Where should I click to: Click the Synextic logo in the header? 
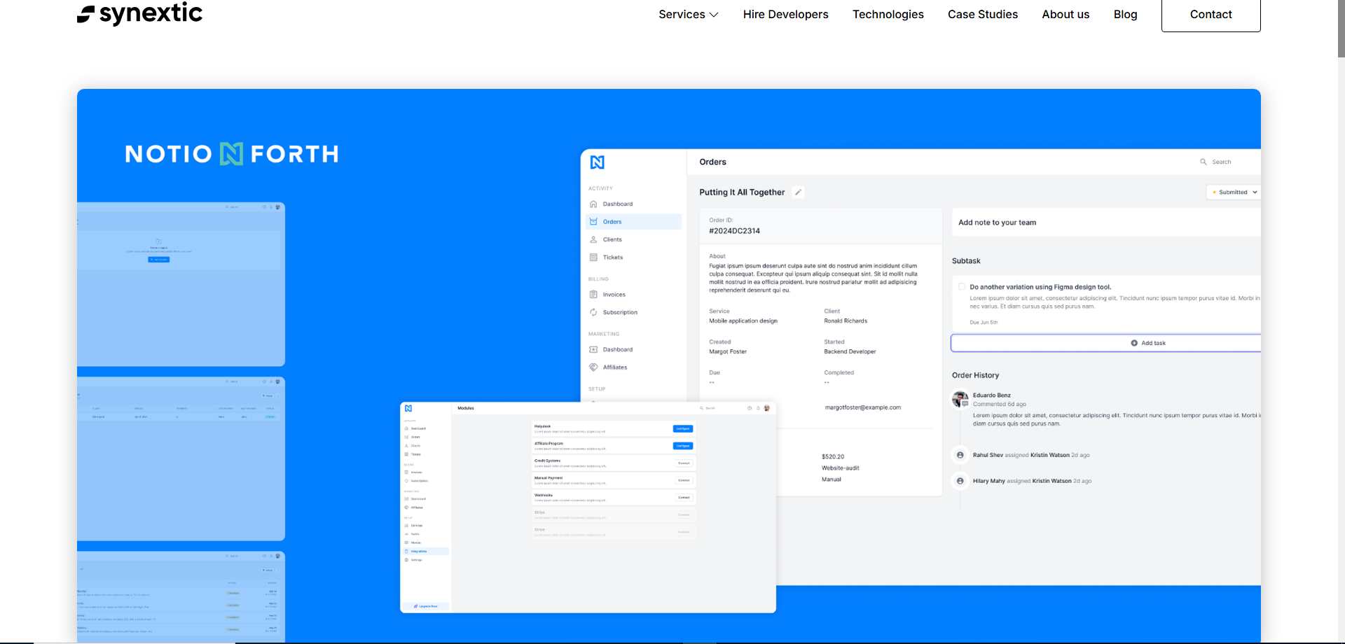click(x=139, y=14)
